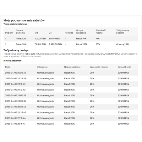This screenshot has height=142, width=142.
Task: Select the history row dated 2026-04-05 23:12:43
Action: click(71, 84)
